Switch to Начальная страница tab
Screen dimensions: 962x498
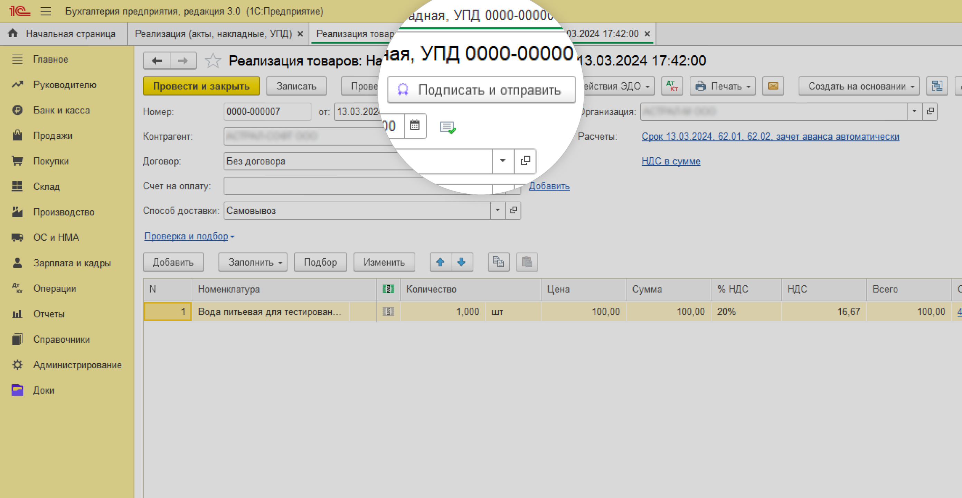[x=64, y=34]
